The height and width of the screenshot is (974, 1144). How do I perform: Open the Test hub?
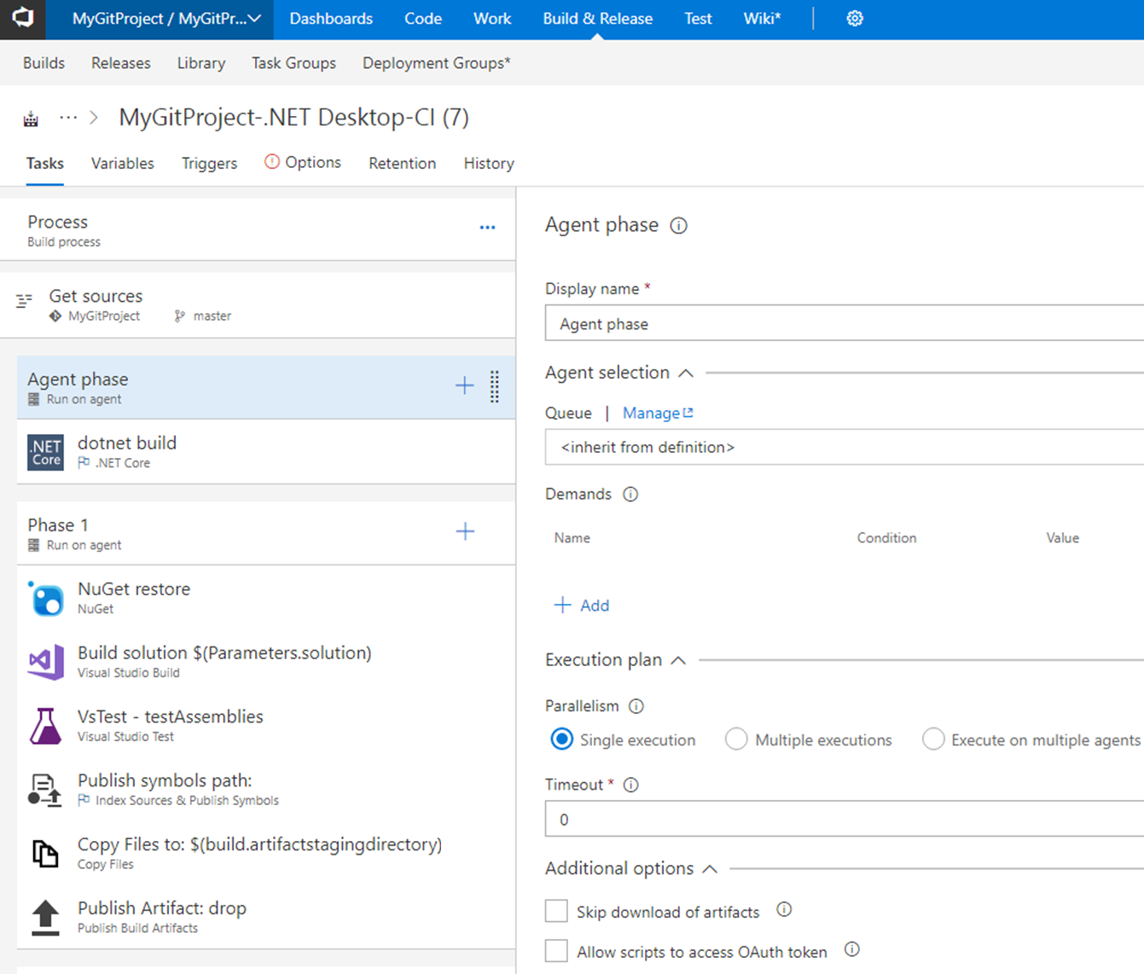click(698, 19)
